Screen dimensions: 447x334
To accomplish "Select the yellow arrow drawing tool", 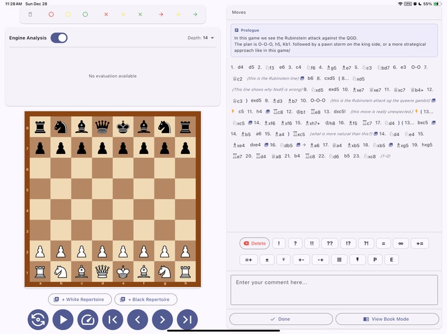I will pyautogui.click(x=178, y=14).
